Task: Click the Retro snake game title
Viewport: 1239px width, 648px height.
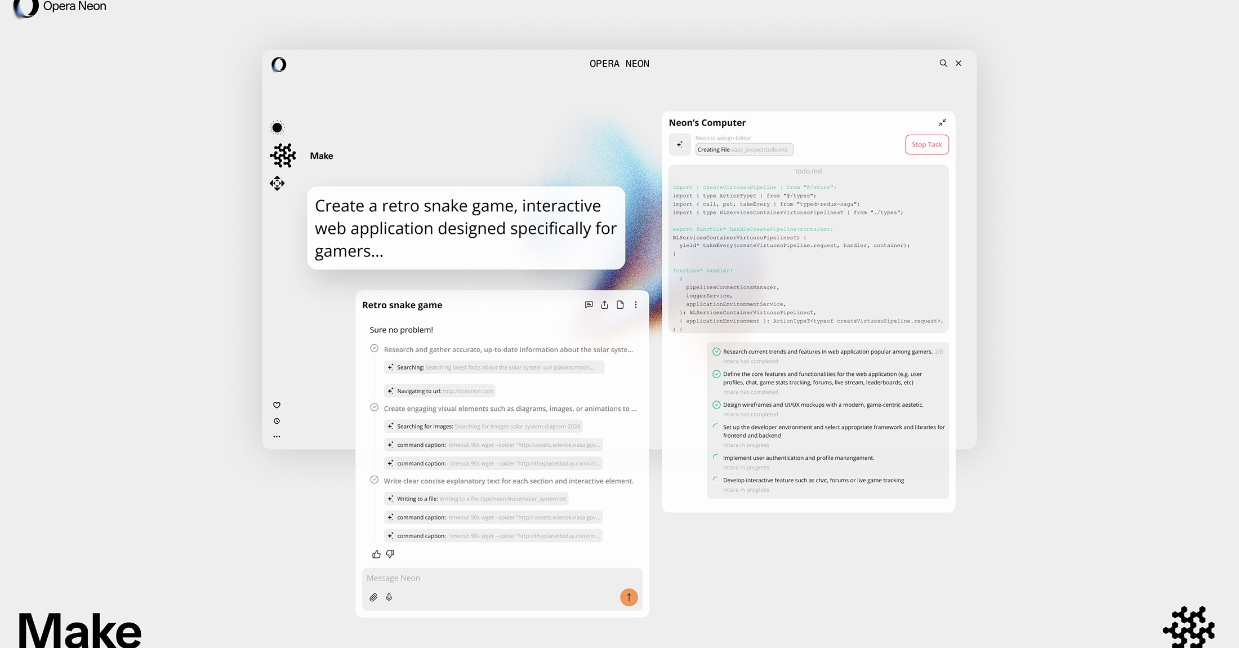Action: (x=402, y=305)
